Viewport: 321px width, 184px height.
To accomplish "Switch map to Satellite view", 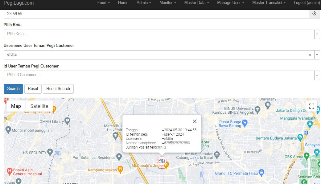I will [39, 106].
